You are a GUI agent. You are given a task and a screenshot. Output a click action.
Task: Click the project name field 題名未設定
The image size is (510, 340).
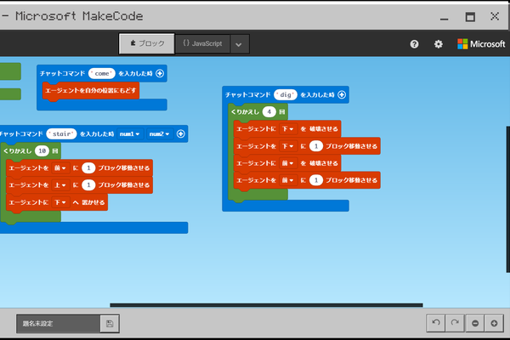[58, 323]
